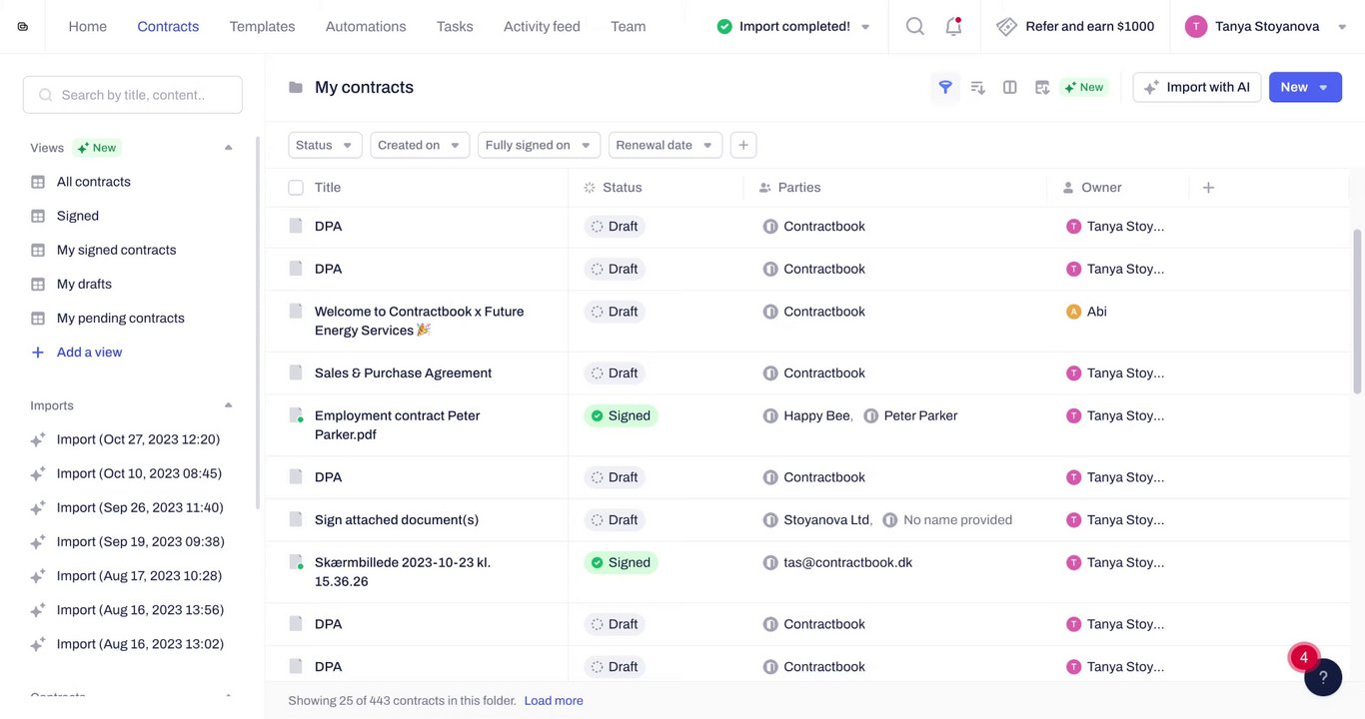Click the sort icon beside filter
Viewport: 1365px width, 719px height.
[978, 88]
